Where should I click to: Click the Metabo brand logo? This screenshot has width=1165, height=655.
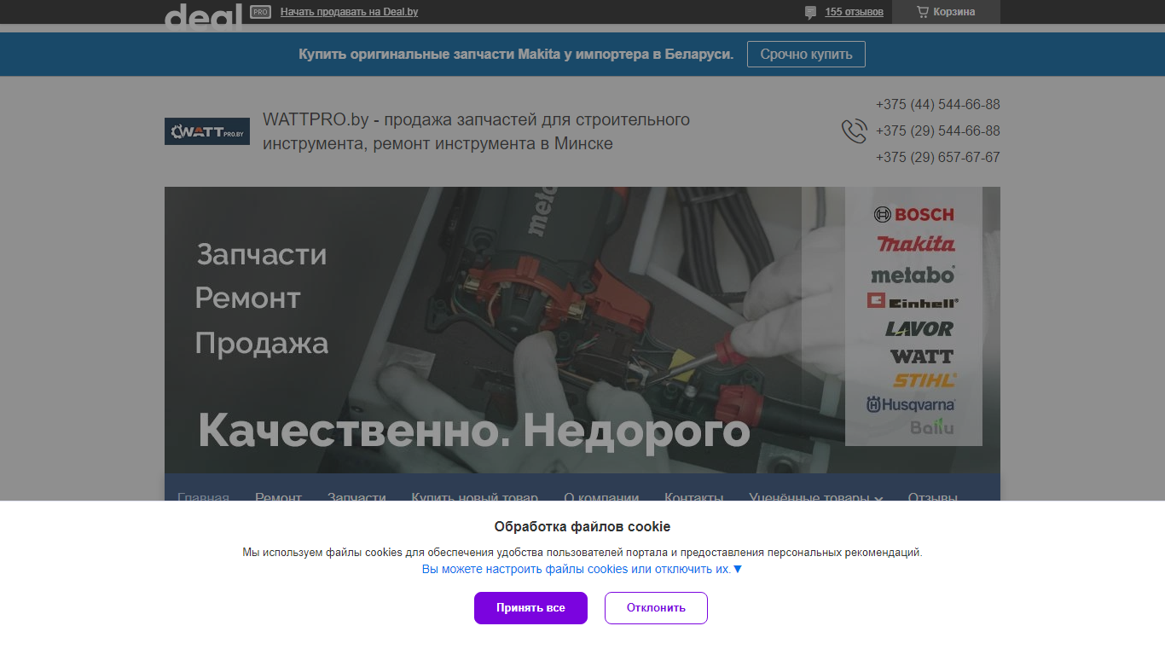(913, 275)
